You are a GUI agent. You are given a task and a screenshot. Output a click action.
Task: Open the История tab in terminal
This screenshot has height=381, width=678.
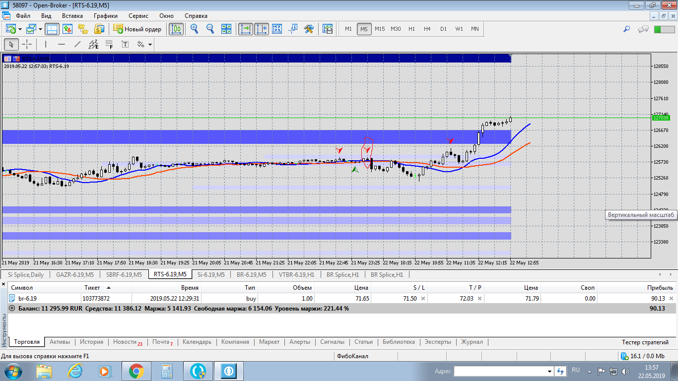(92, 342)
